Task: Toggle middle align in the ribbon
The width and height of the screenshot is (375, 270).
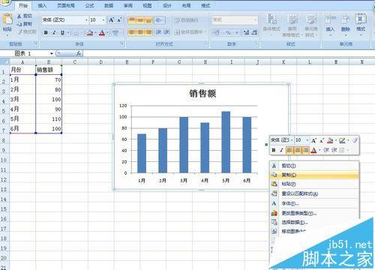Action: (140, 20)
